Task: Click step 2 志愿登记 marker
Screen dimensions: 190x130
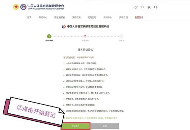Action: click(x=85, y=36)
